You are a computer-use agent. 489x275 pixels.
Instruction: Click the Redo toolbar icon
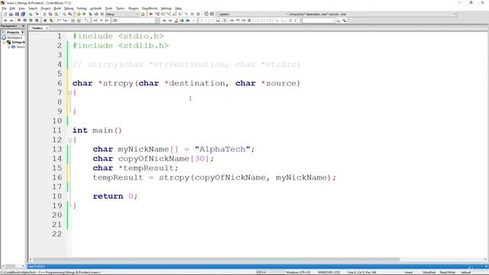click(x=37, y=14)
